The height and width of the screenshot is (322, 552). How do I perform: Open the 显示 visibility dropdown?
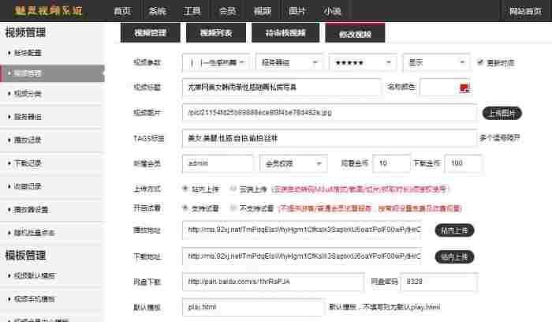coord(435,62)
